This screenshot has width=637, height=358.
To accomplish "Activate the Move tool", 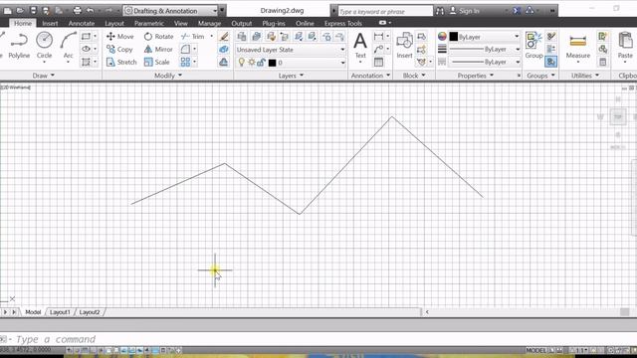I will click(119, 37).
